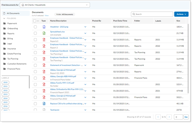This screenshot has height=124, width=193.
Task: Select the checkbox for Abbey Family 999-1141.pdf
Action: [35, 84]
